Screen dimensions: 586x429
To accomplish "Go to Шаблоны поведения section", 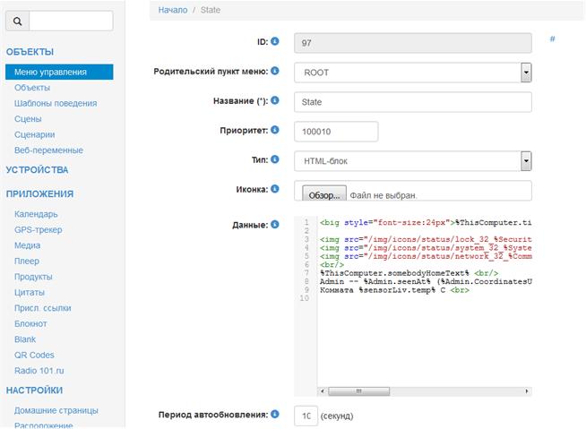I will point(56,103).
